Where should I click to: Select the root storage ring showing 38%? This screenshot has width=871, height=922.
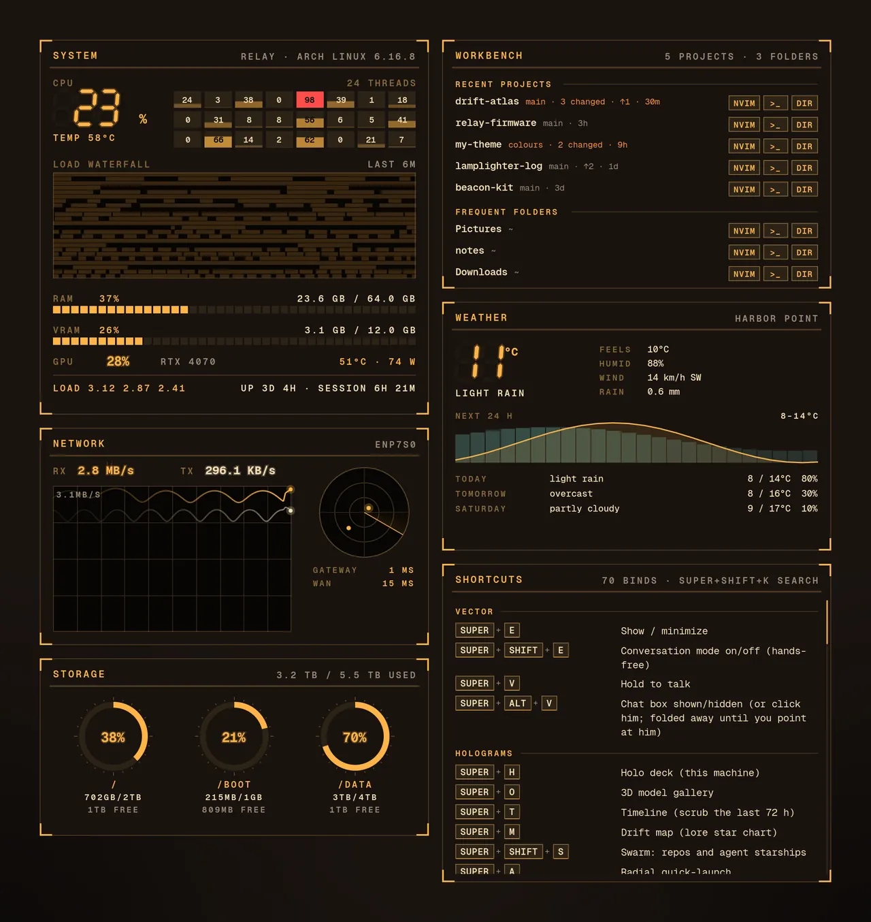click(113, 737)
